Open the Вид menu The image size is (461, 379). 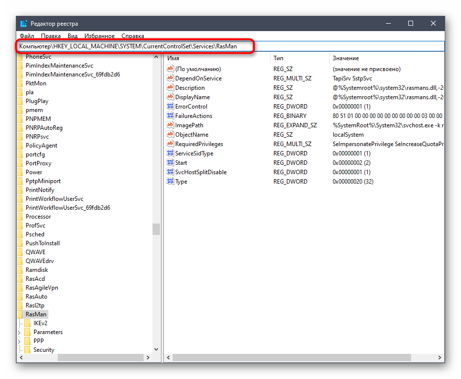[73, 36]
